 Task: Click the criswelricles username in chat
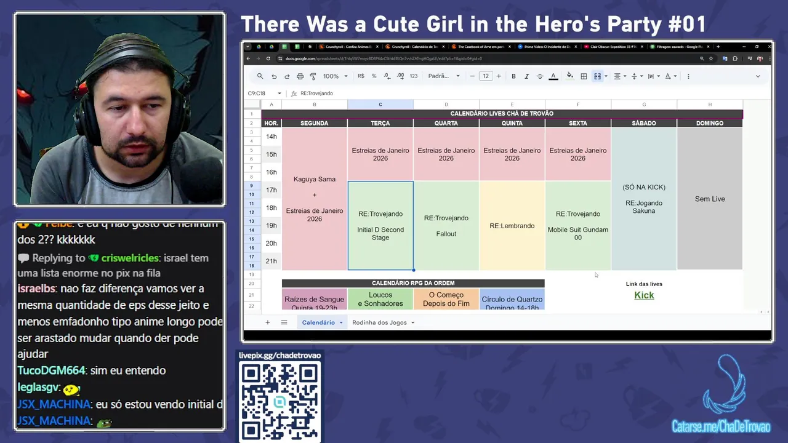[129, 258]
